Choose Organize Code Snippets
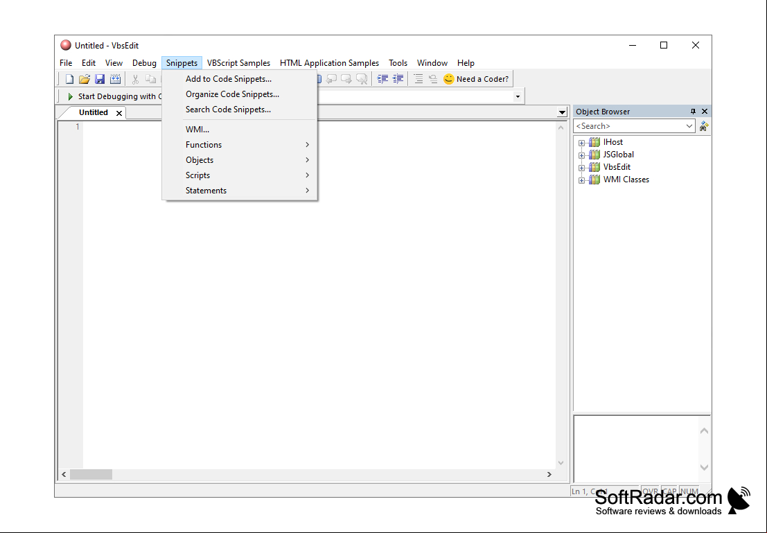 click(x=240, y=94)
